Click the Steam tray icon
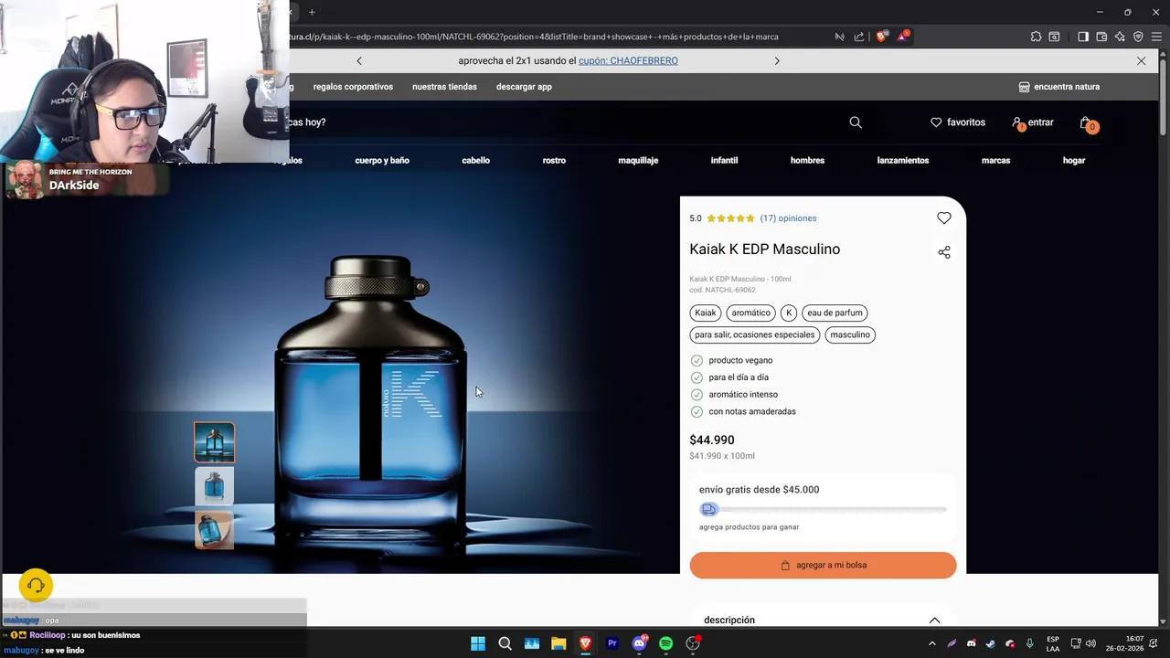Screen dimensions: 1170x658 tap(991, 643)
